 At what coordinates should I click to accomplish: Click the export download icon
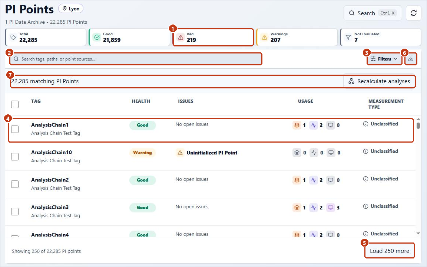coord(411,59)
